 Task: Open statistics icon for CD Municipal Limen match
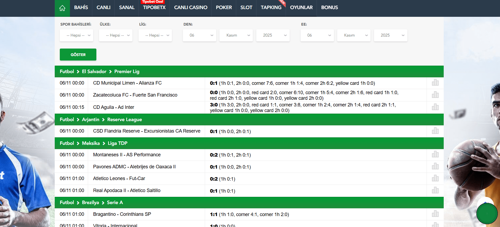pyautogui.click(x=435, y=83)
